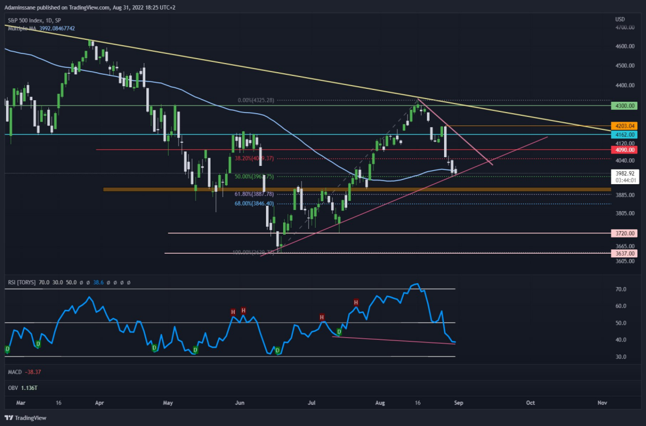Select the thick brown horizontal support zone
646x426 pixels.
357,190
